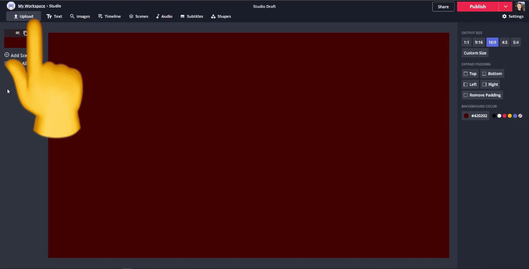This screenshot has width=529, height=269.
Task: Open the Audio tool
Action: (x=164, y=17)
